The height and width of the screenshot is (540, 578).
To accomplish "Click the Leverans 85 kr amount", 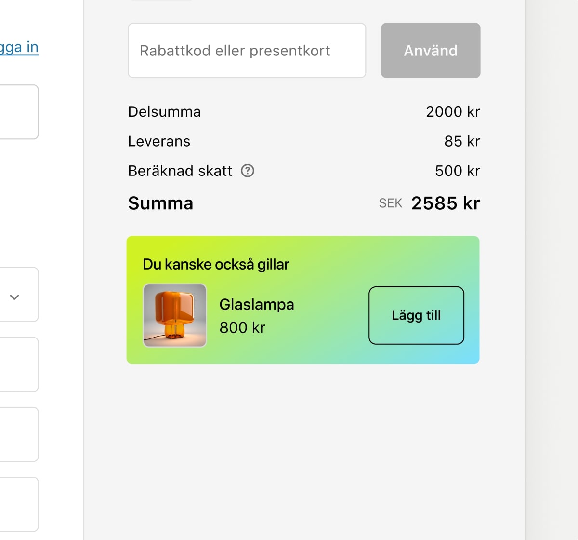I will tap(462, 141).
